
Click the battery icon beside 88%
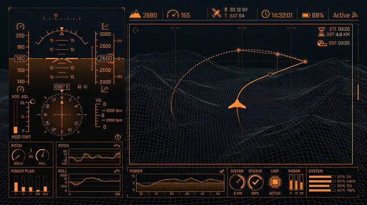[x=306, y=15]
